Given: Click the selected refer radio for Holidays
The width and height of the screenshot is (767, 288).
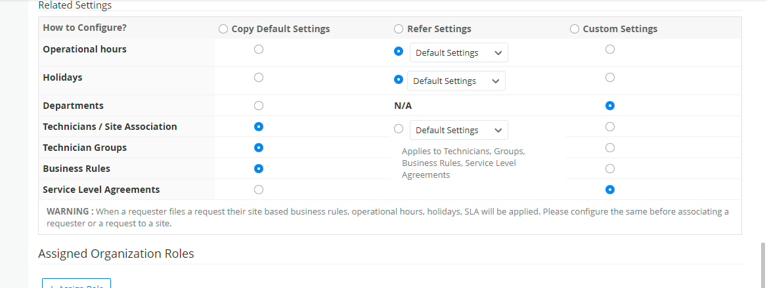Looking at the screenshot, I should pyautogui.click(x=398, y=79).
